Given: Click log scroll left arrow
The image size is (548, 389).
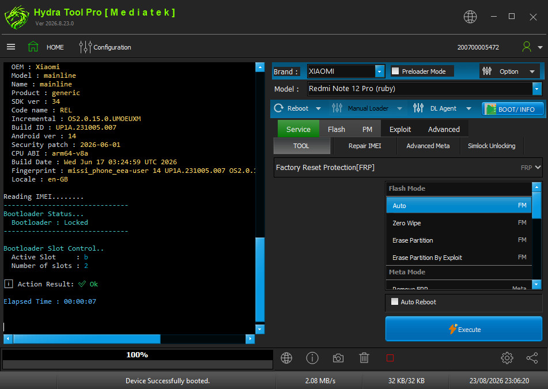Looking at the screenshot, I should coord(8,339).
